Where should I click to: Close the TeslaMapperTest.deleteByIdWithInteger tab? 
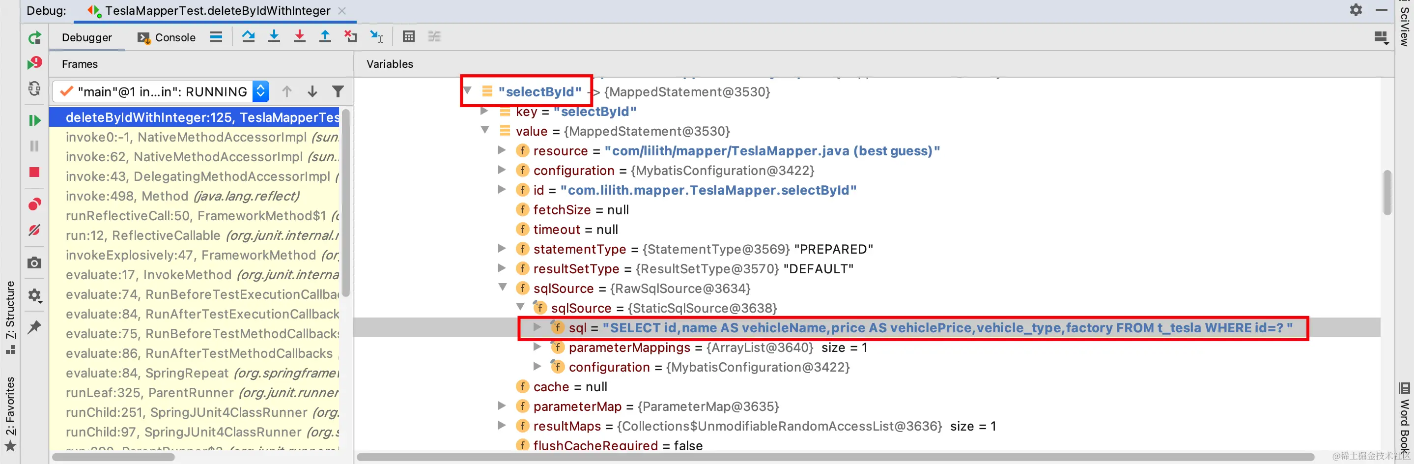click(342, 10)
